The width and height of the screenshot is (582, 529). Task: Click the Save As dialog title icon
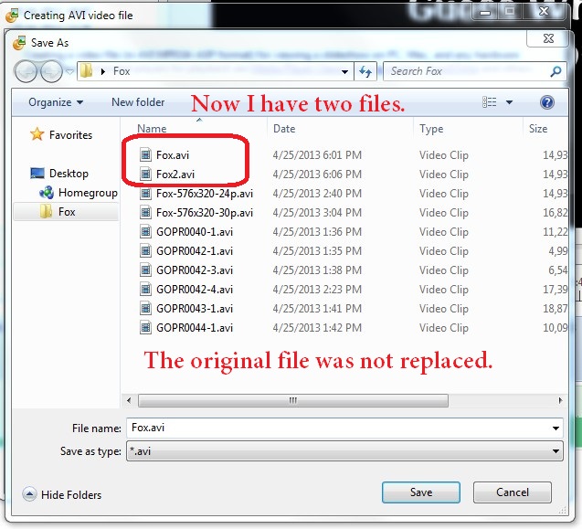(x=19, y=43)
